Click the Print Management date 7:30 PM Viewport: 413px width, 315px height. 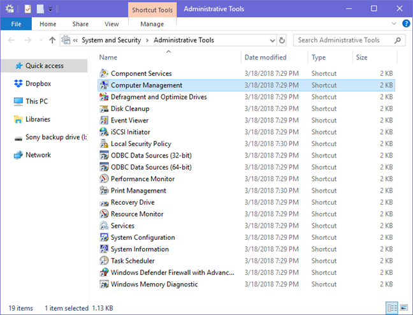click(272, 191)
